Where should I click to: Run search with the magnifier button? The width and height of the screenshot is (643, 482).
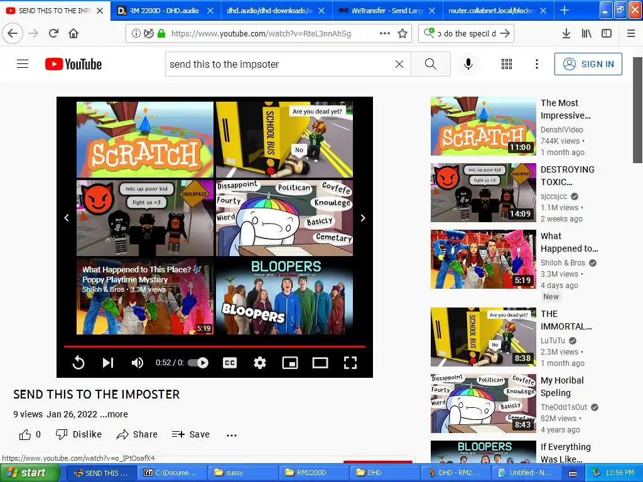(430, 64)
